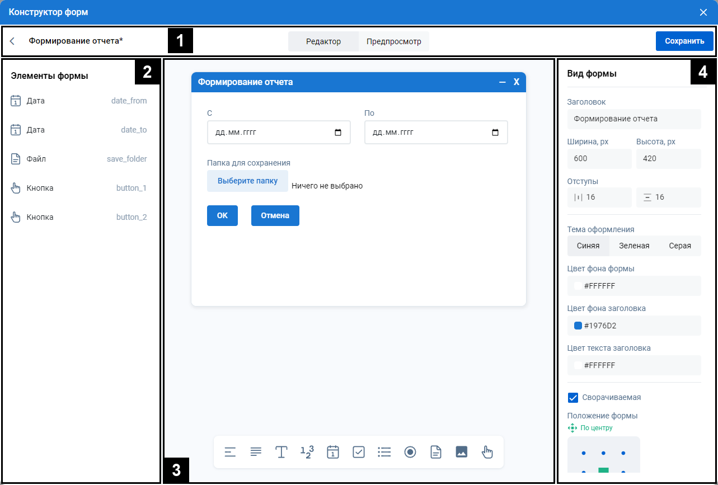Select the Файл save_folder element

[x=79, y=159]
